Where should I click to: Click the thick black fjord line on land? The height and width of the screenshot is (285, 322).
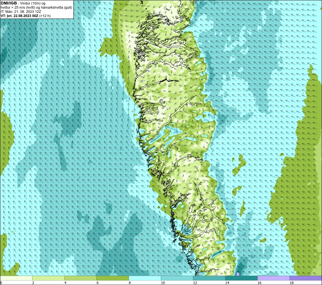[169, 81]
